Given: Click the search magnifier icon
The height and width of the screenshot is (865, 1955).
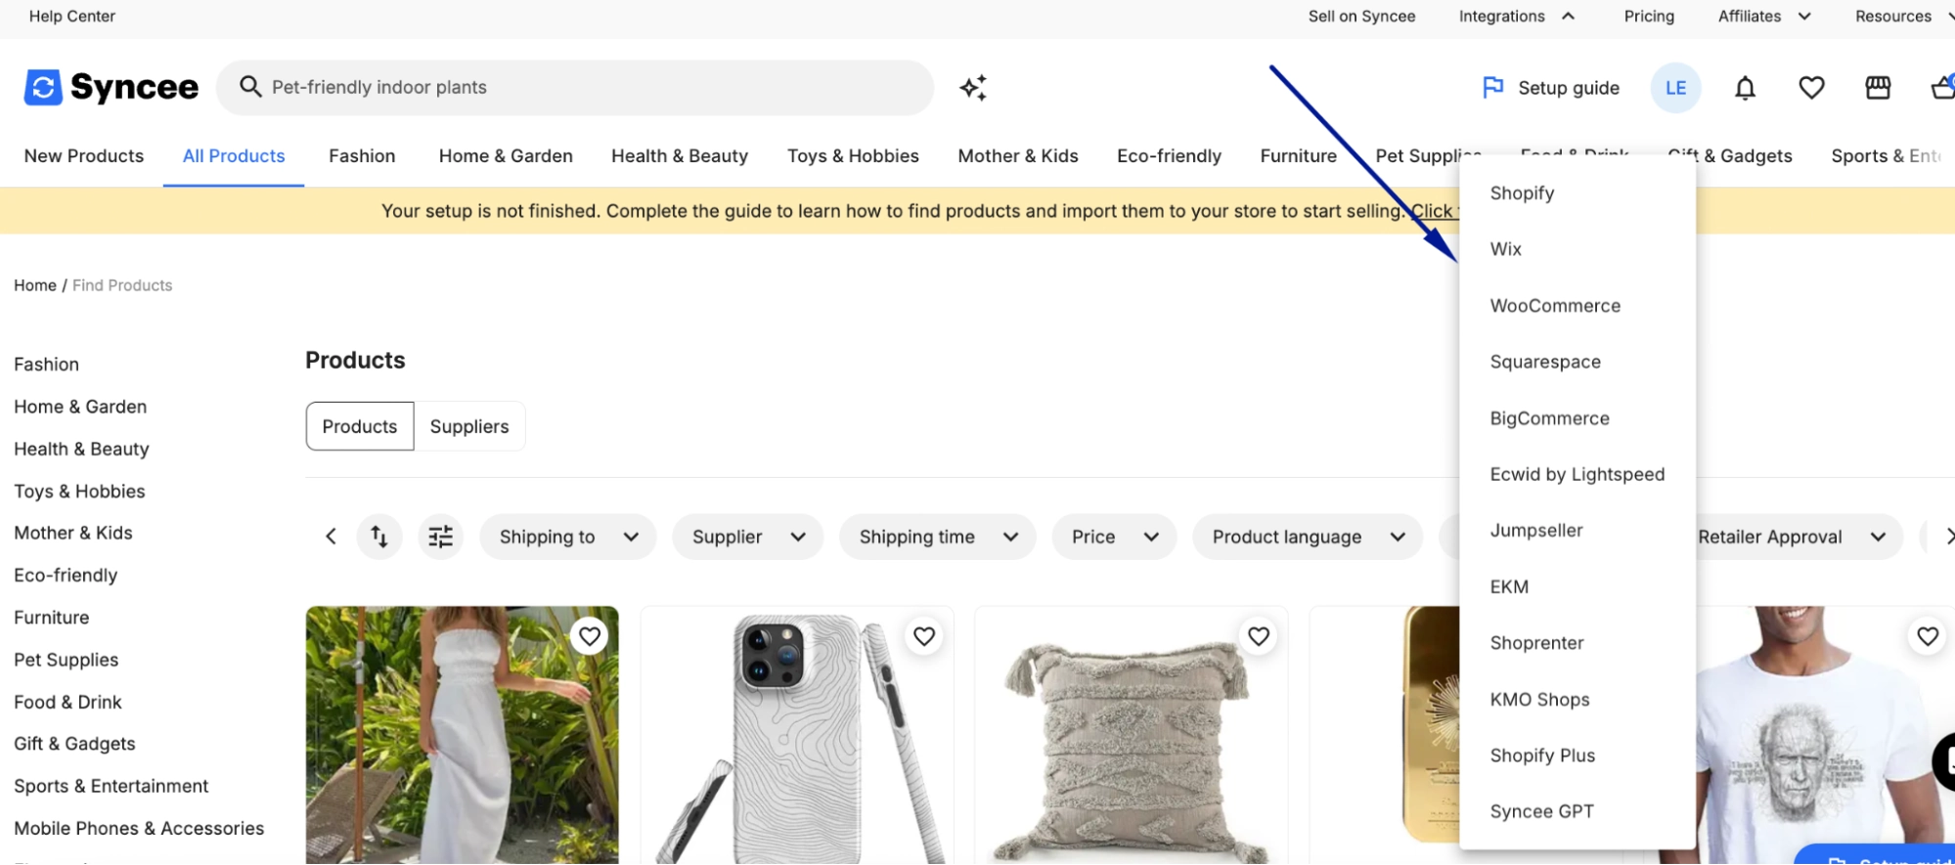Looking at the screenshot, I should point(250,87).
